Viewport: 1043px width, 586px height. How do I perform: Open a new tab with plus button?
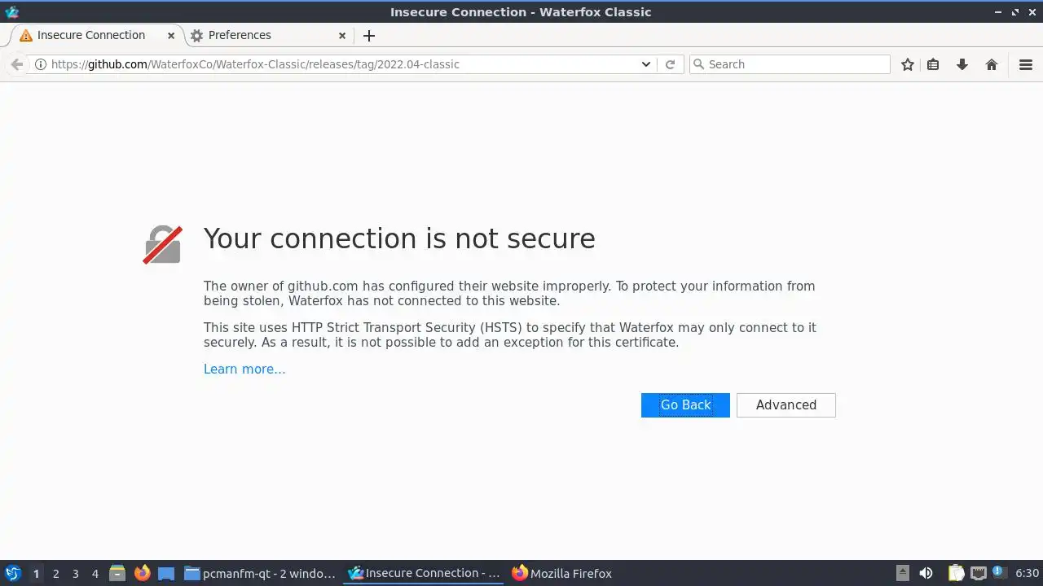click(x=369, y=36)
